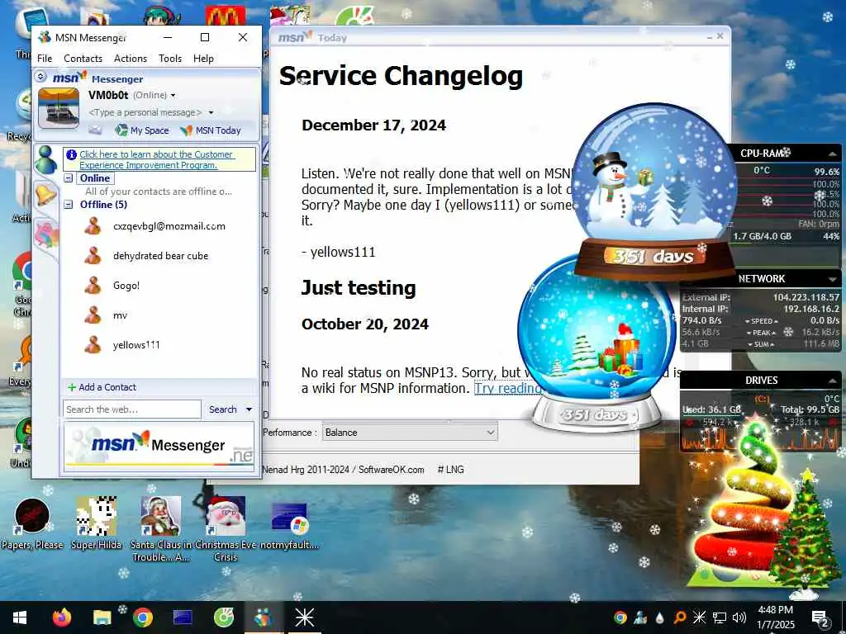Open the notification center icon
Viewport: 846px width, 634px height.
pos(820,617)
